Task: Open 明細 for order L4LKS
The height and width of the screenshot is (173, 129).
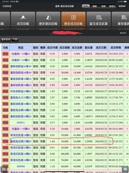Action: coord(5,110)
